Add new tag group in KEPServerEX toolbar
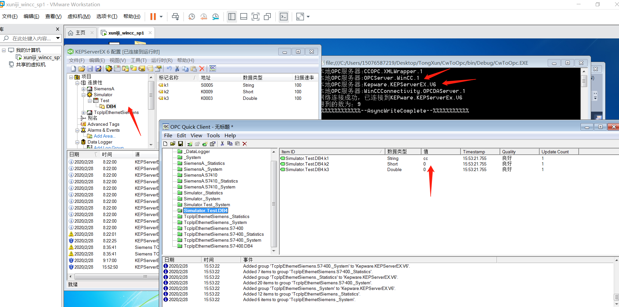Screen dimensions: 619x307 (x=125, y=69)
